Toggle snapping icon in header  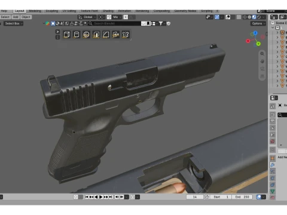click(109, 17)
